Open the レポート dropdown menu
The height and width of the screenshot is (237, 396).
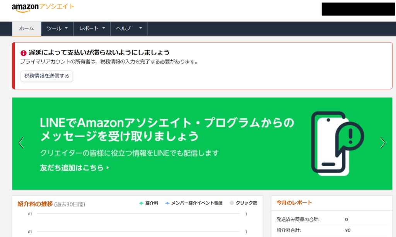click(92, 29)
